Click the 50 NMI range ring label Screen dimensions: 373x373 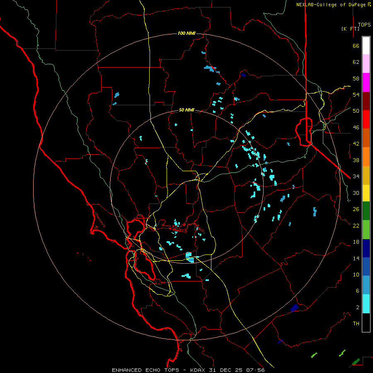tap(186, 110)
